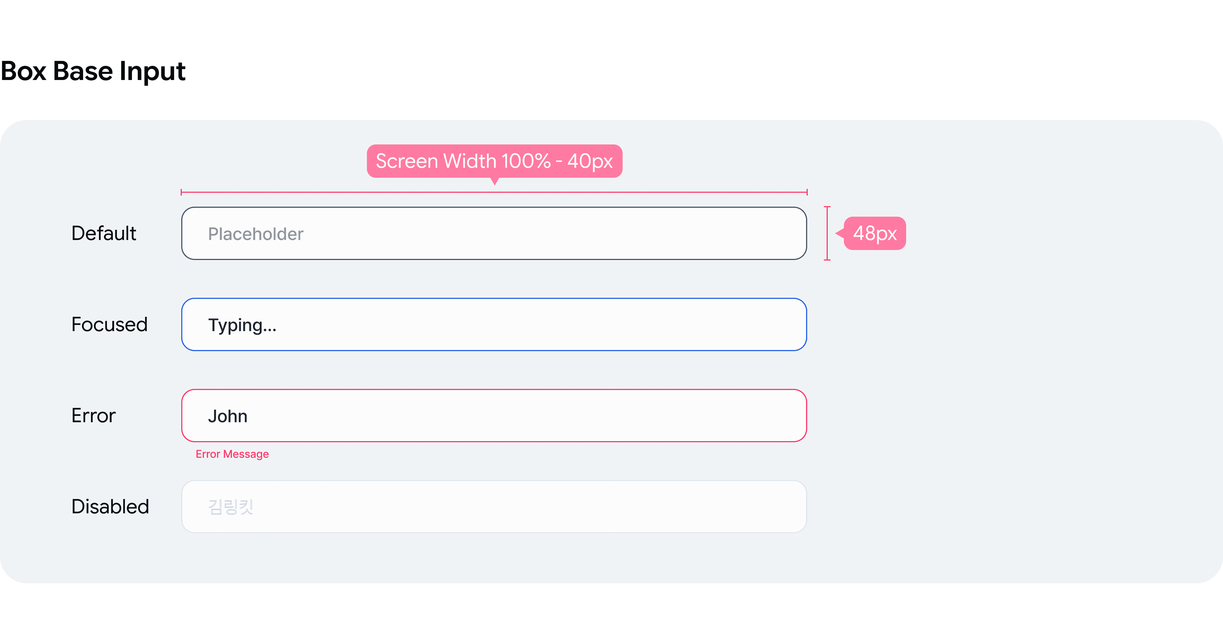1223x640 pixels.
Task: Click the pointer arrow beneath the Screen Width badge
Action: (x=495, y=181)
